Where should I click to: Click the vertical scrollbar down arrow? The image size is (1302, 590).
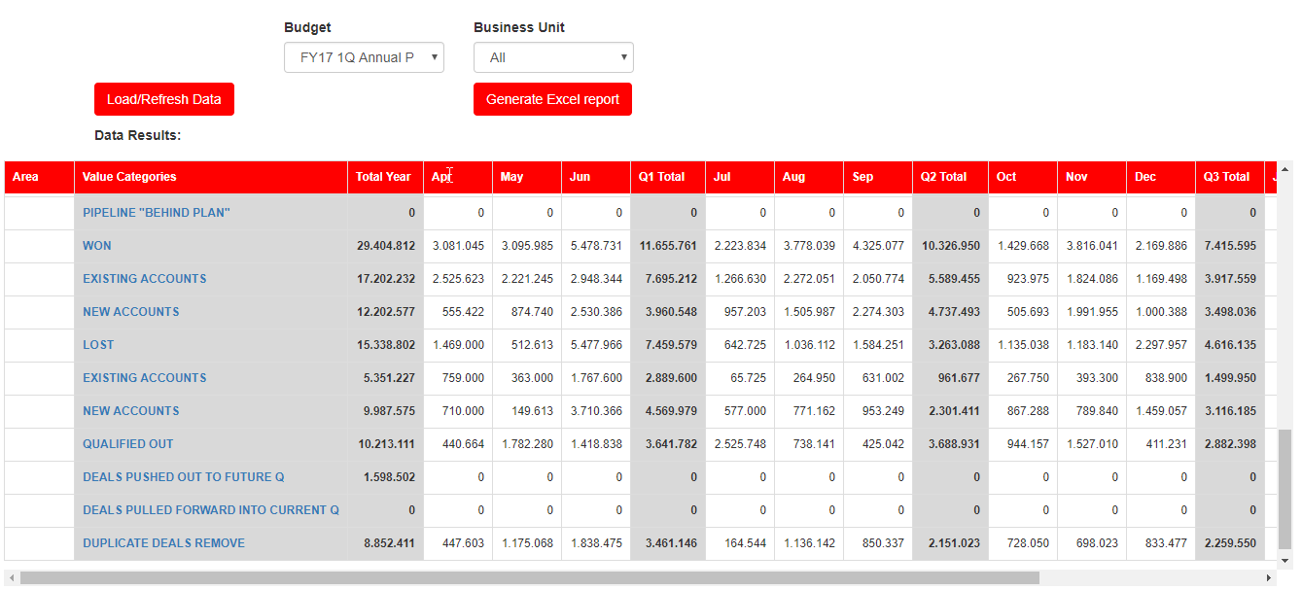tap(1285, 561)
